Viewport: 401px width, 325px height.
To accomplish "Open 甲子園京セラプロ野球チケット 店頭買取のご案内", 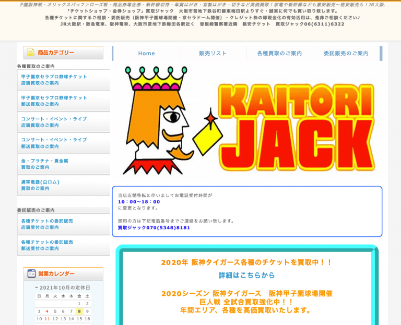I will (54, 80).
